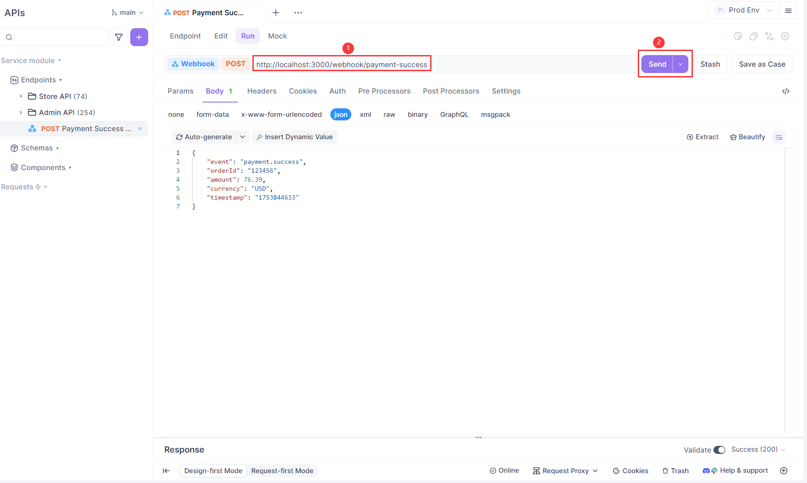
Task: Open the Mock tab
Action: [277, 36]
